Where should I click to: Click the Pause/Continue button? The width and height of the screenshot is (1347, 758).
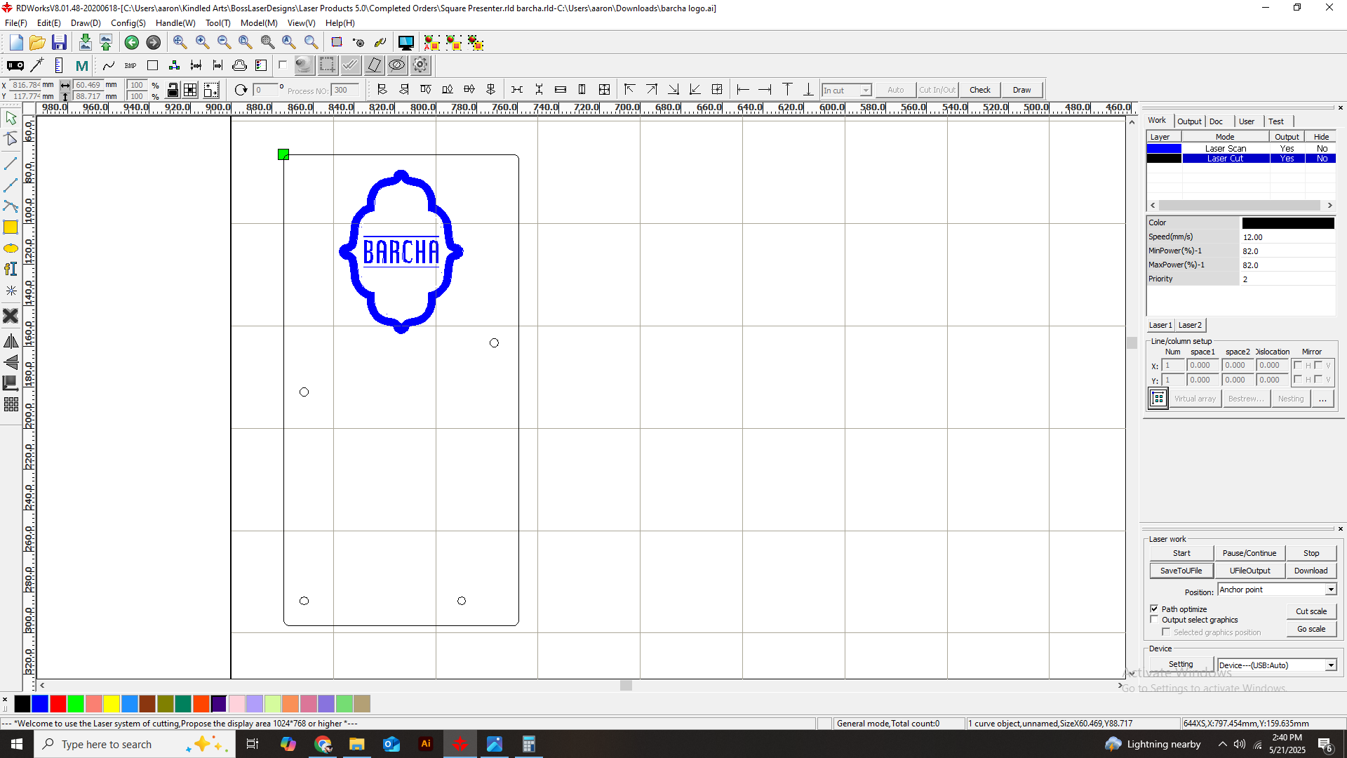coord(1249,553)
